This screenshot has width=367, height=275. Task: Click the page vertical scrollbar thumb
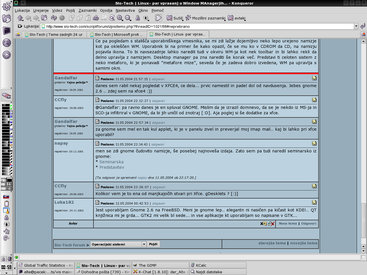click(x=363, y=221)
